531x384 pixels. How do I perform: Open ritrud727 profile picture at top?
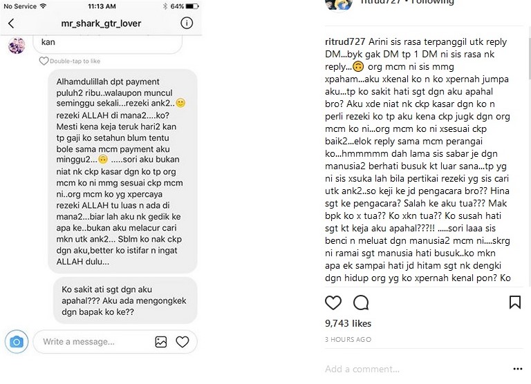338,5
